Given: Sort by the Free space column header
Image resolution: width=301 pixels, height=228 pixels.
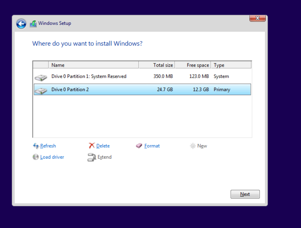Looking at the screenshot, I should click(193, 65).
